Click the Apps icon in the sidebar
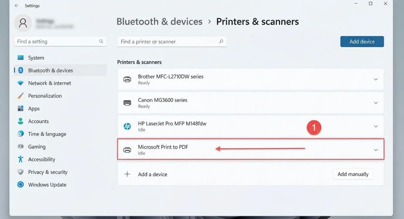The width and height of the screenshot is (404, 219). 21,108
